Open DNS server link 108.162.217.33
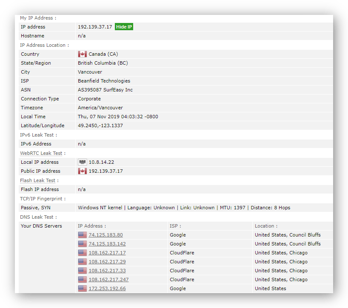Screen dimensions: 348x308 pos(107,271)
